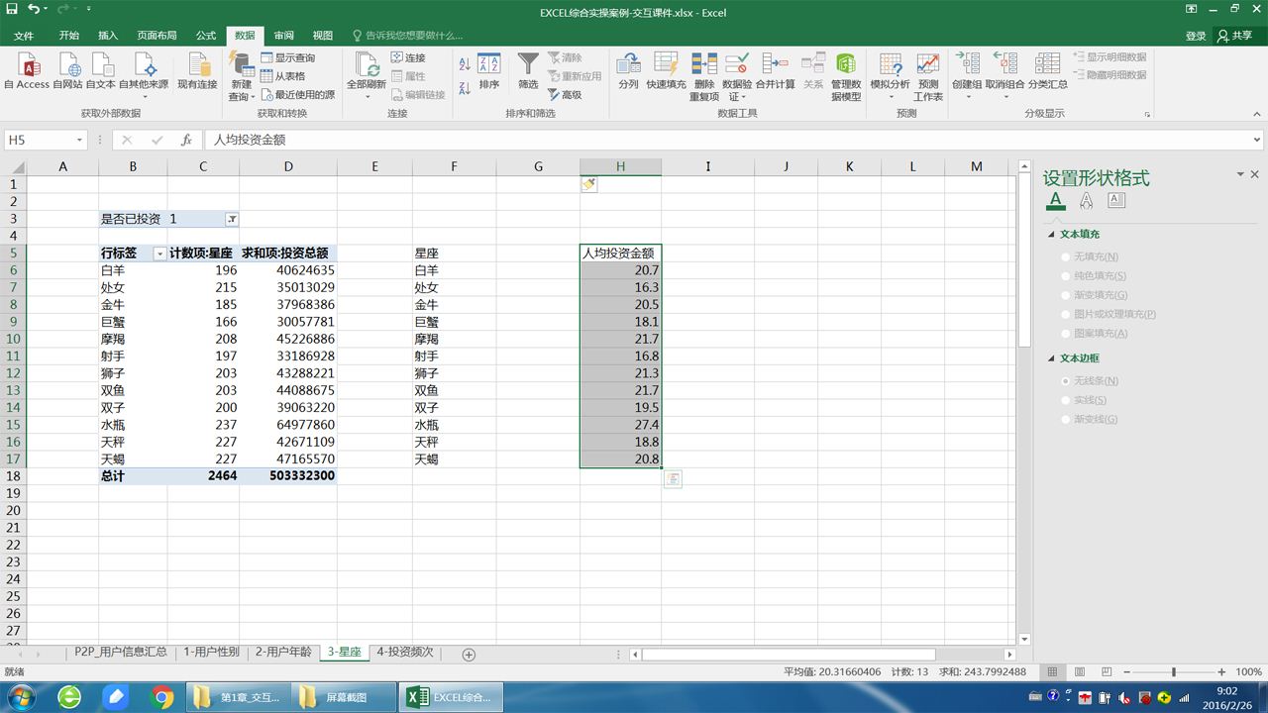Screen dimensions: 1268x713
Task: Click the zoom slider in status bar
Action: click(x=1174, y=672)
